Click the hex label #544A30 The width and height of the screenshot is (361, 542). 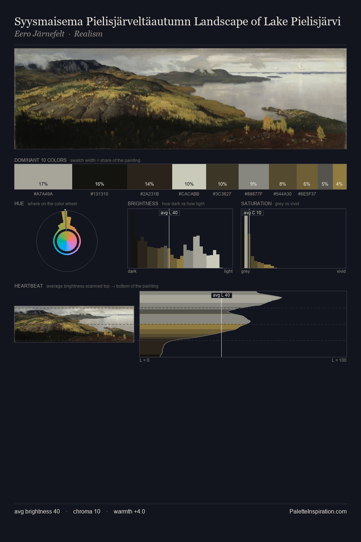click(283, 194)
